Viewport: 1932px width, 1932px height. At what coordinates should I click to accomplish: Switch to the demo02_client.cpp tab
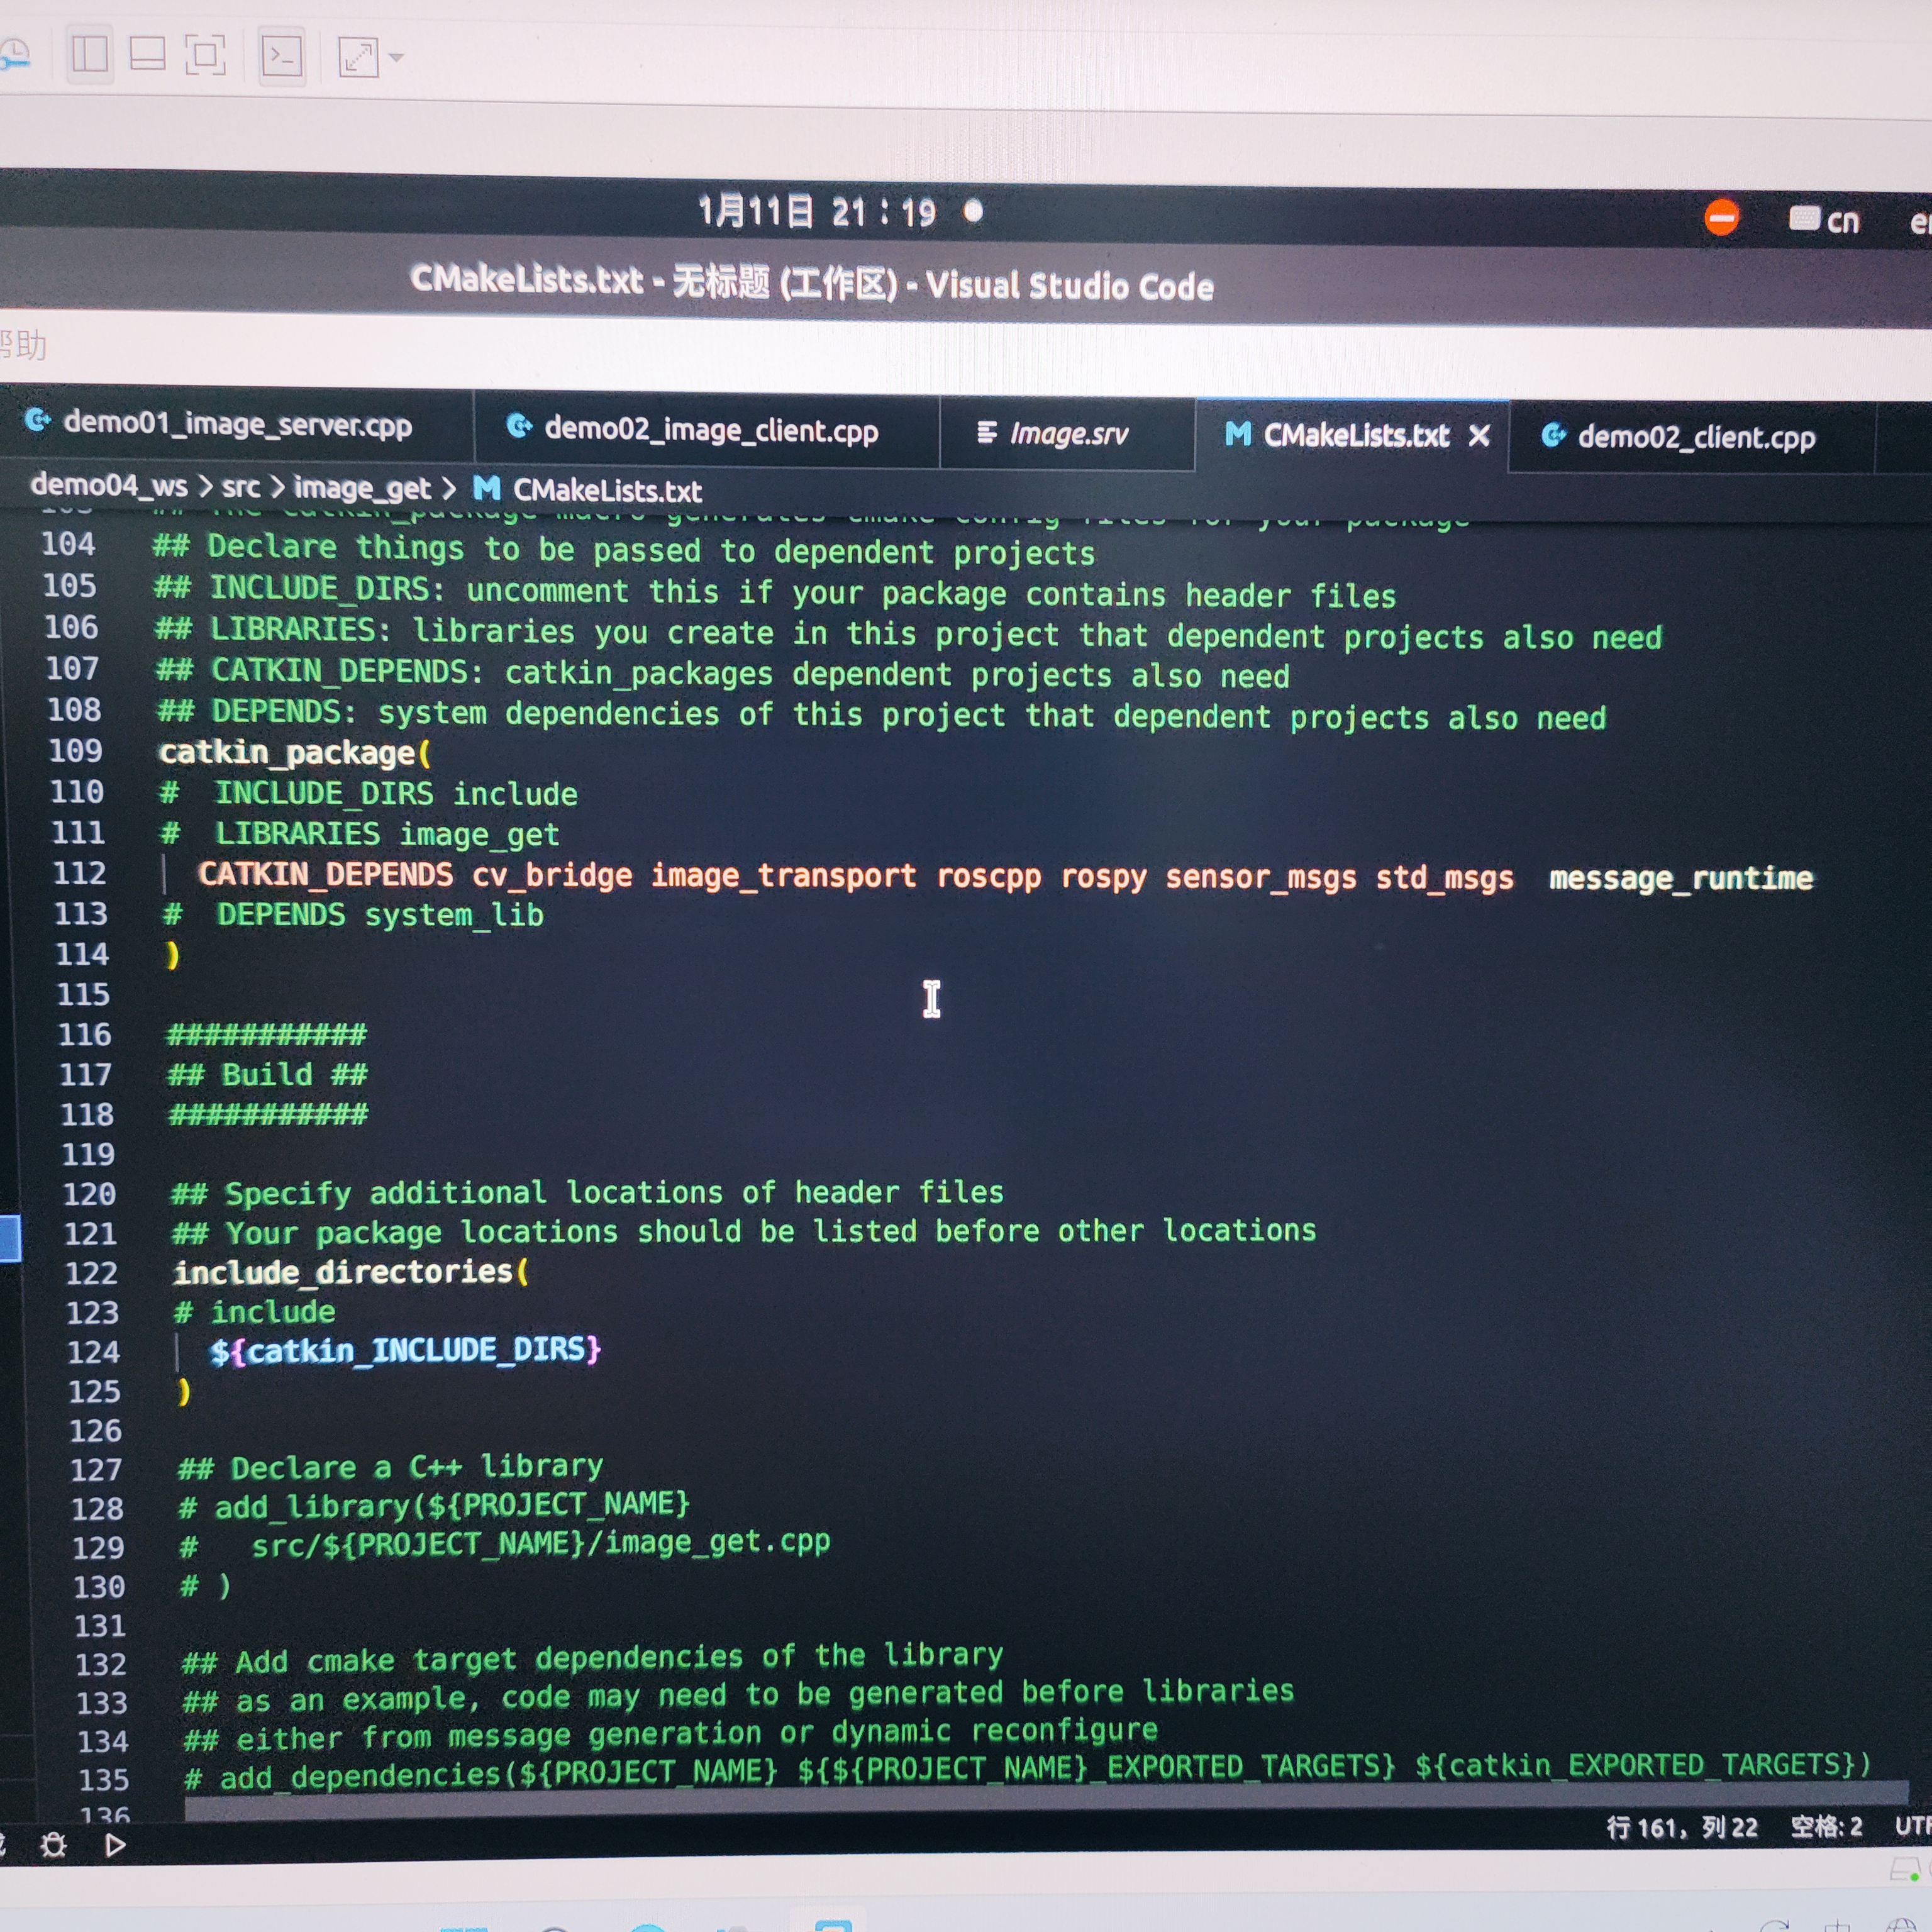(x=1695, y=437)
